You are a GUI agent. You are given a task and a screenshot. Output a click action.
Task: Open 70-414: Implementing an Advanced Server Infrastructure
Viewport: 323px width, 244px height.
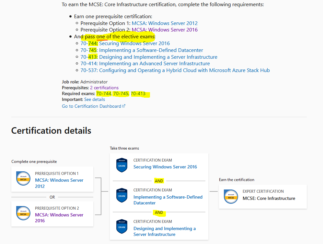pos(145,64)
